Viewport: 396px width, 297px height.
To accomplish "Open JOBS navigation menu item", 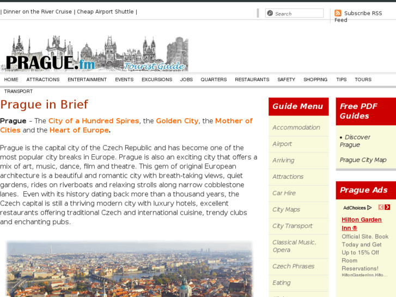I will pos(186,80).
